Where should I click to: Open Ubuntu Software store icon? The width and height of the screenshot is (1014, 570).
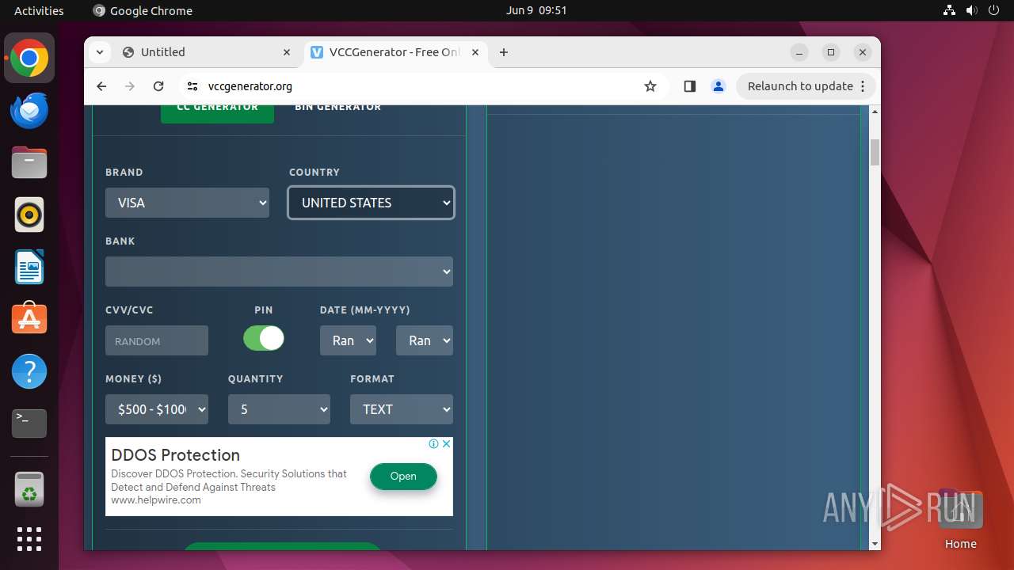[x=29, y=319]
